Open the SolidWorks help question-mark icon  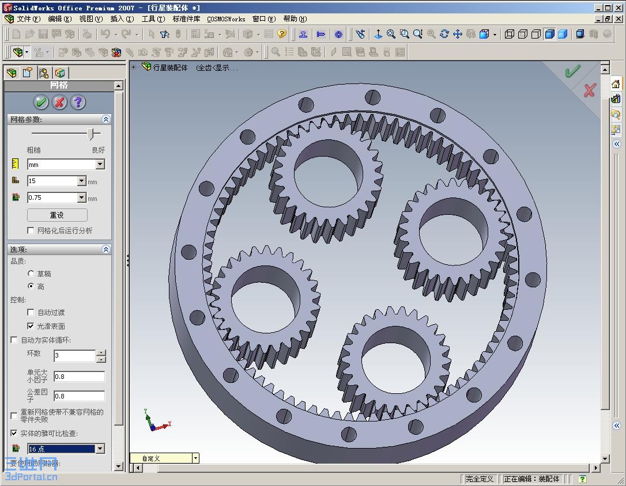282,35
